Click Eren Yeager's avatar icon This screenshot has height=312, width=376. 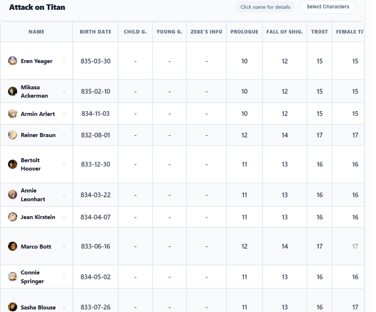(12, 61)
